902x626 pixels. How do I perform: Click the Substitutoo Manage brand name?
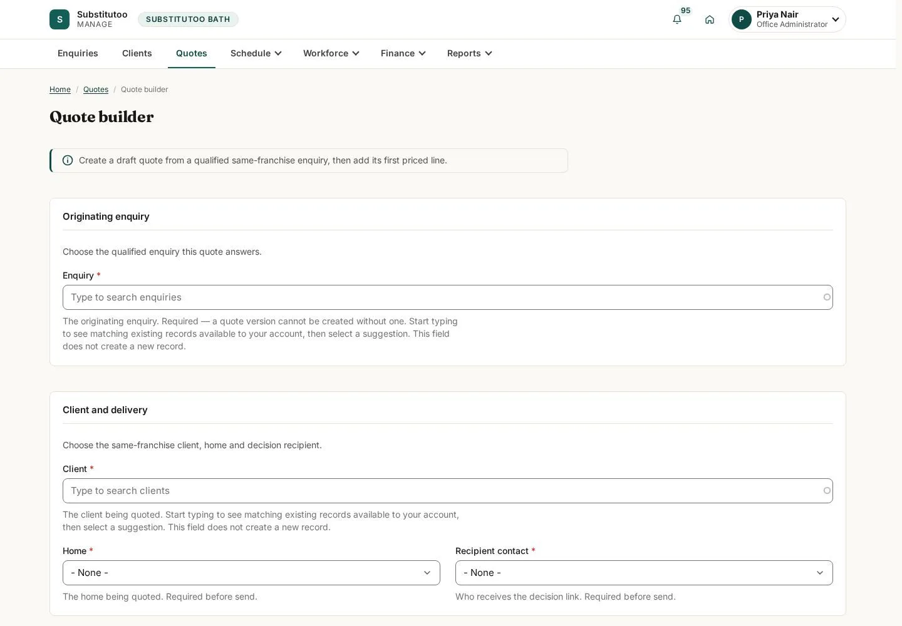coord(102,19)
